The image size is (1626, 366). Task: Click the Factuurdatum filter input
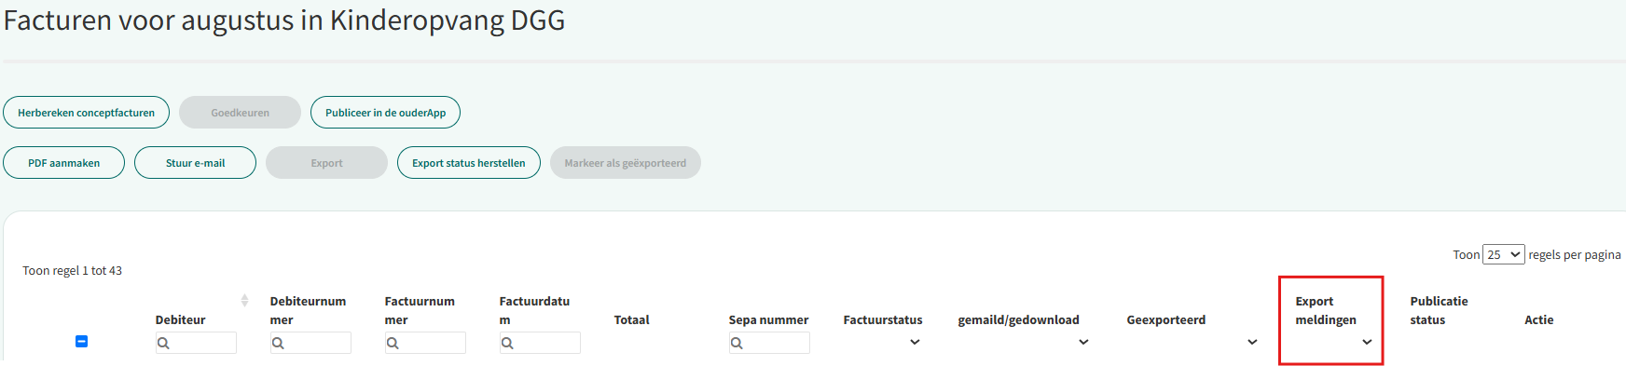coord(540,343)
